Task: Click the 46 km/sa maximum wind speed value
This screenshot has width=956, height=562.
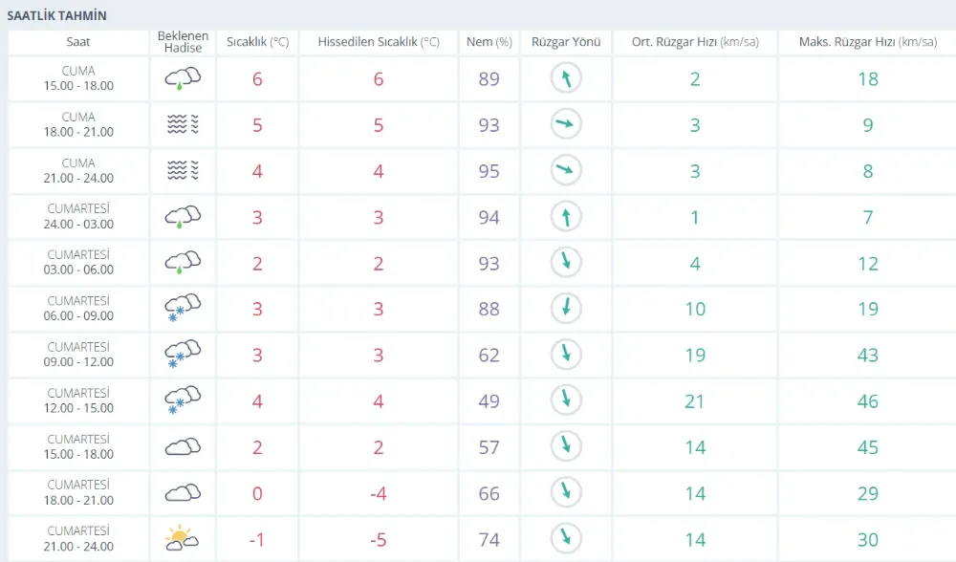Action: pos(867,401)
